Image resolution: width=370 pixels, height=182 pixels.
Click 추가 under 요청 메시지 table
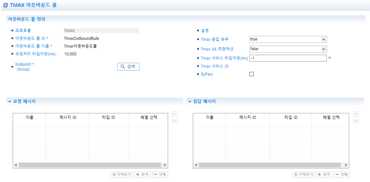(142, 175)
